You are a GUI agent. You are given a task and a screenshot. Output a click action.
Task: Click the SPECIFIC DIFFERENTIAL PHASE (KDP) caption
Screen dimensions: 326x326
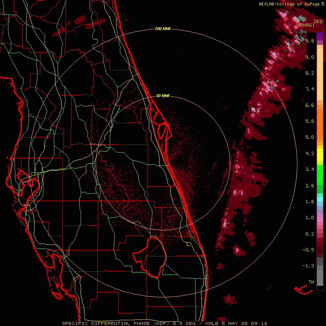coord(116,323)
